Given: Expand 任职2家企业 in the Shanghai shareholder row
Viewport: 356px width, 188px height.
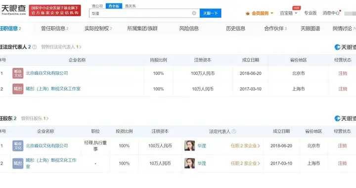Looking at the screenshot, I should point(245,163).
